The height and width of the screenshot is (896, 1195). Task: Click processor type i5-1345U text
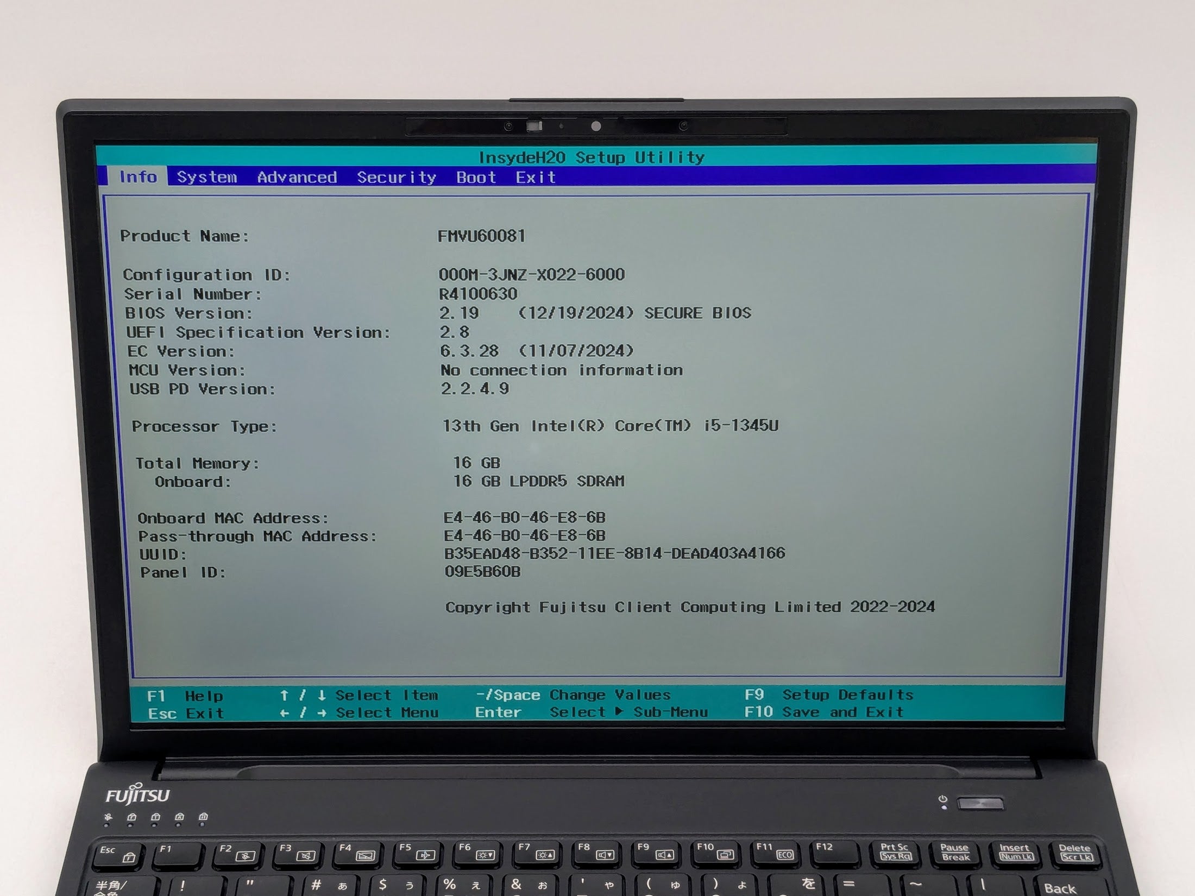(x=611, y=425)
